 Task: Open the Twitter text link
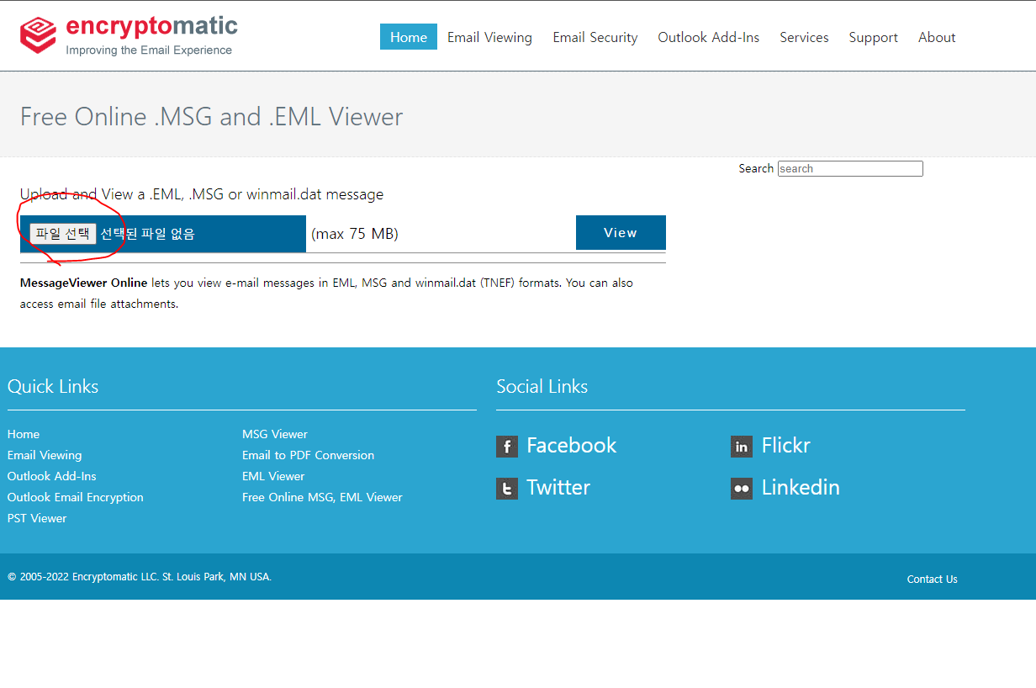558,488
